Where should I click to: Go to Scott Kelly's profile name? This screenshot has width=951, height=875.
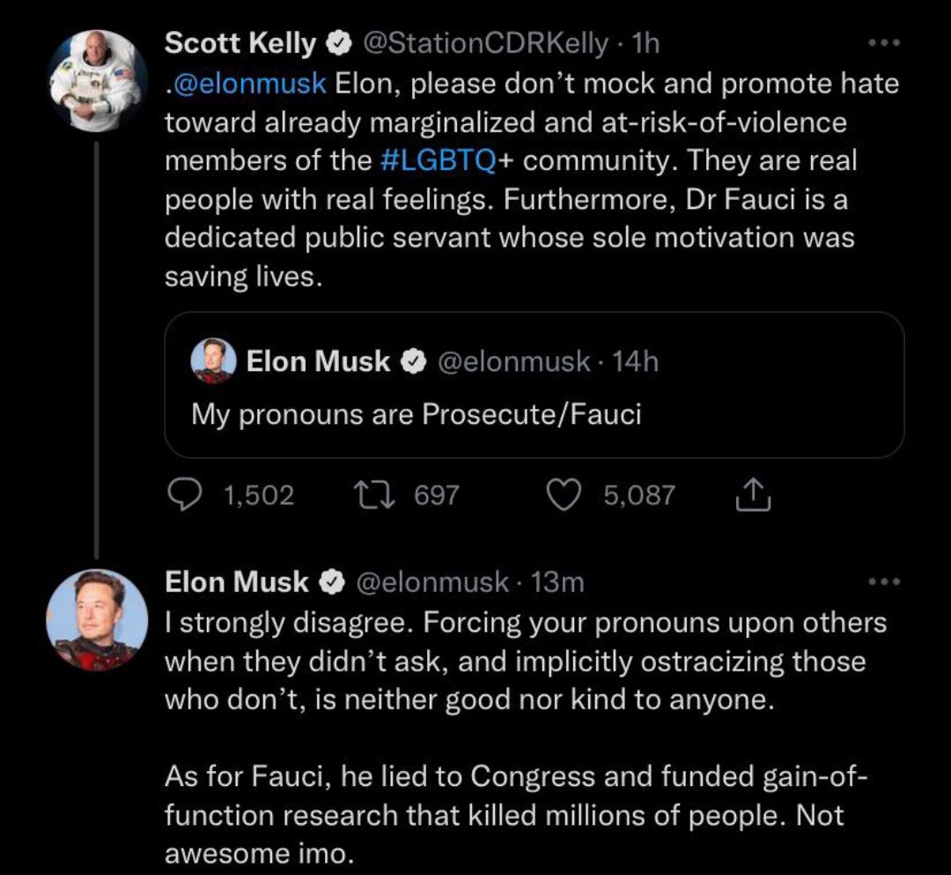(240, 42)
